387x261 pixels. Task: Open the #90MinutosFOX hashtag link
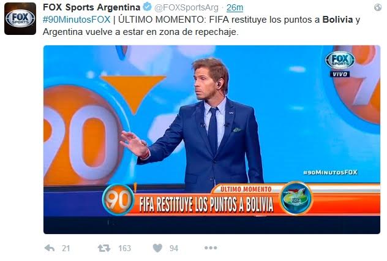pos(77,20)
